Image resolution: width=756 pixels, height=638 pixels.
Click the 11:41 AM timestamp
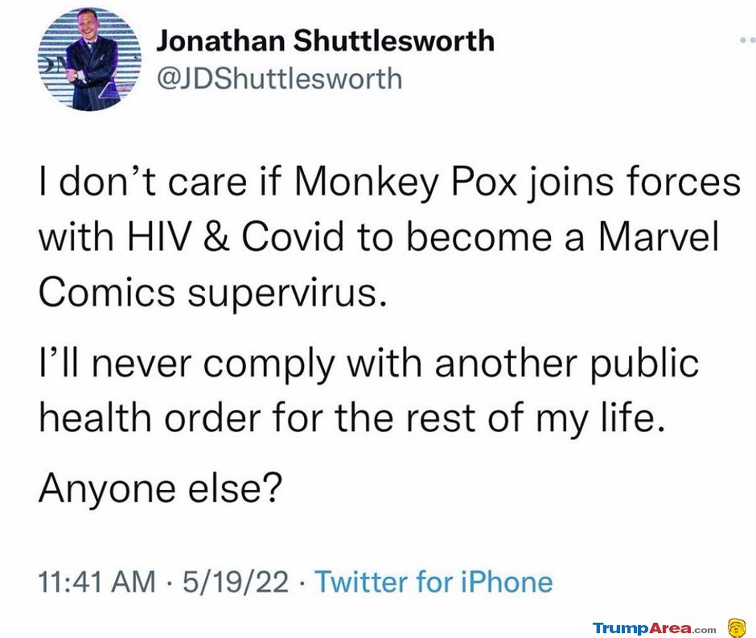(x=97, y=581)
